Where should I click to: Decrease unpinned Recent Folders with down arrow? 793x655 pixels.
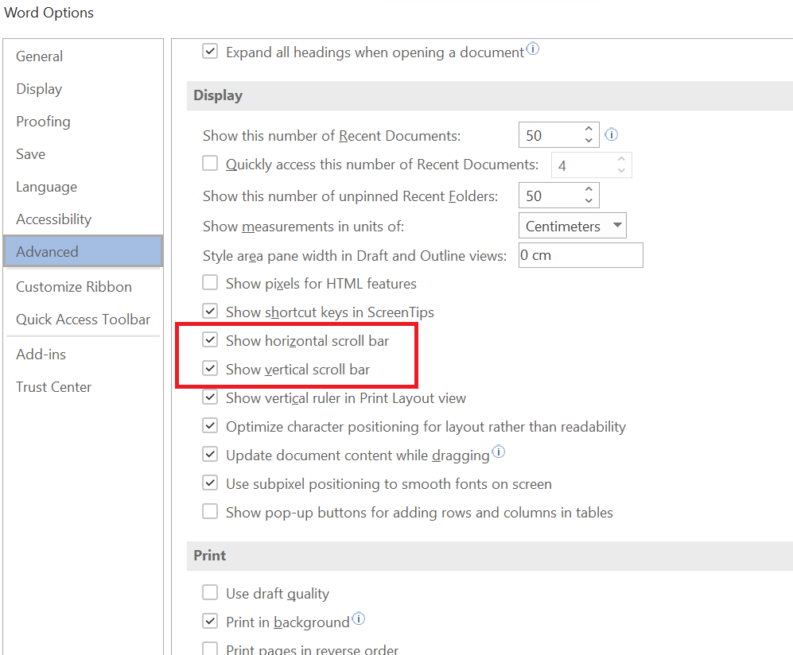point(589,200)
